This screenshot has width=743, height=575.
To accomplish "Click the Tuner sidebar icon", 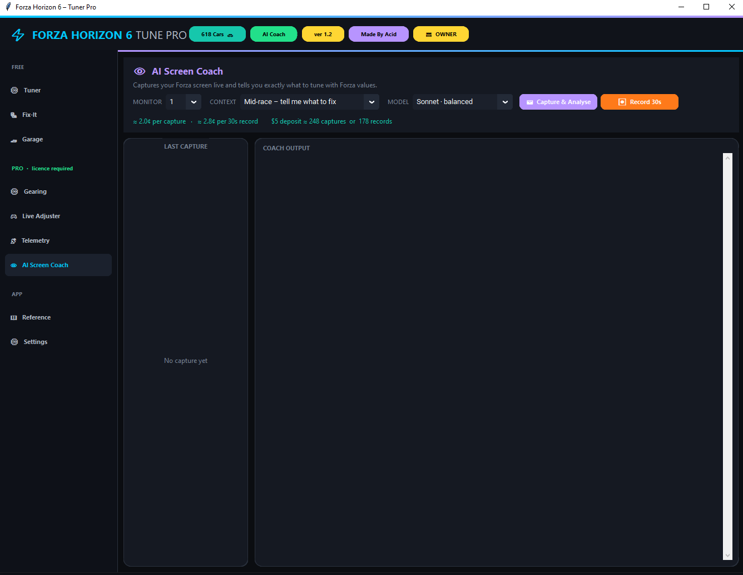I will tap(14, 90).
